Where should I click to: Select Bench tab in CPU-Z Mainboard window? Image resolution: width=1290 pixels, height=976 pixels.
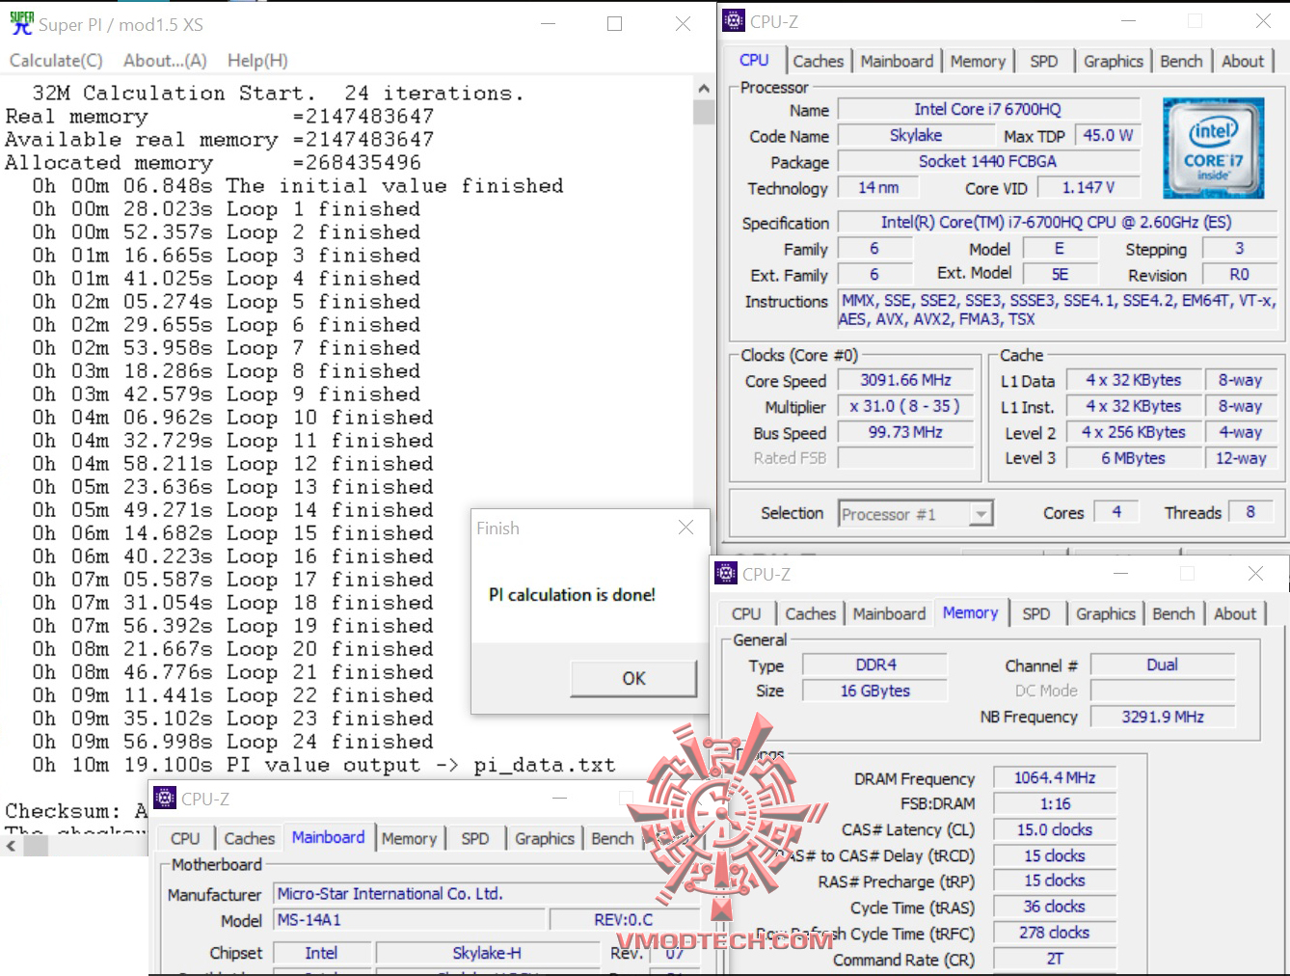pos(612,838)
